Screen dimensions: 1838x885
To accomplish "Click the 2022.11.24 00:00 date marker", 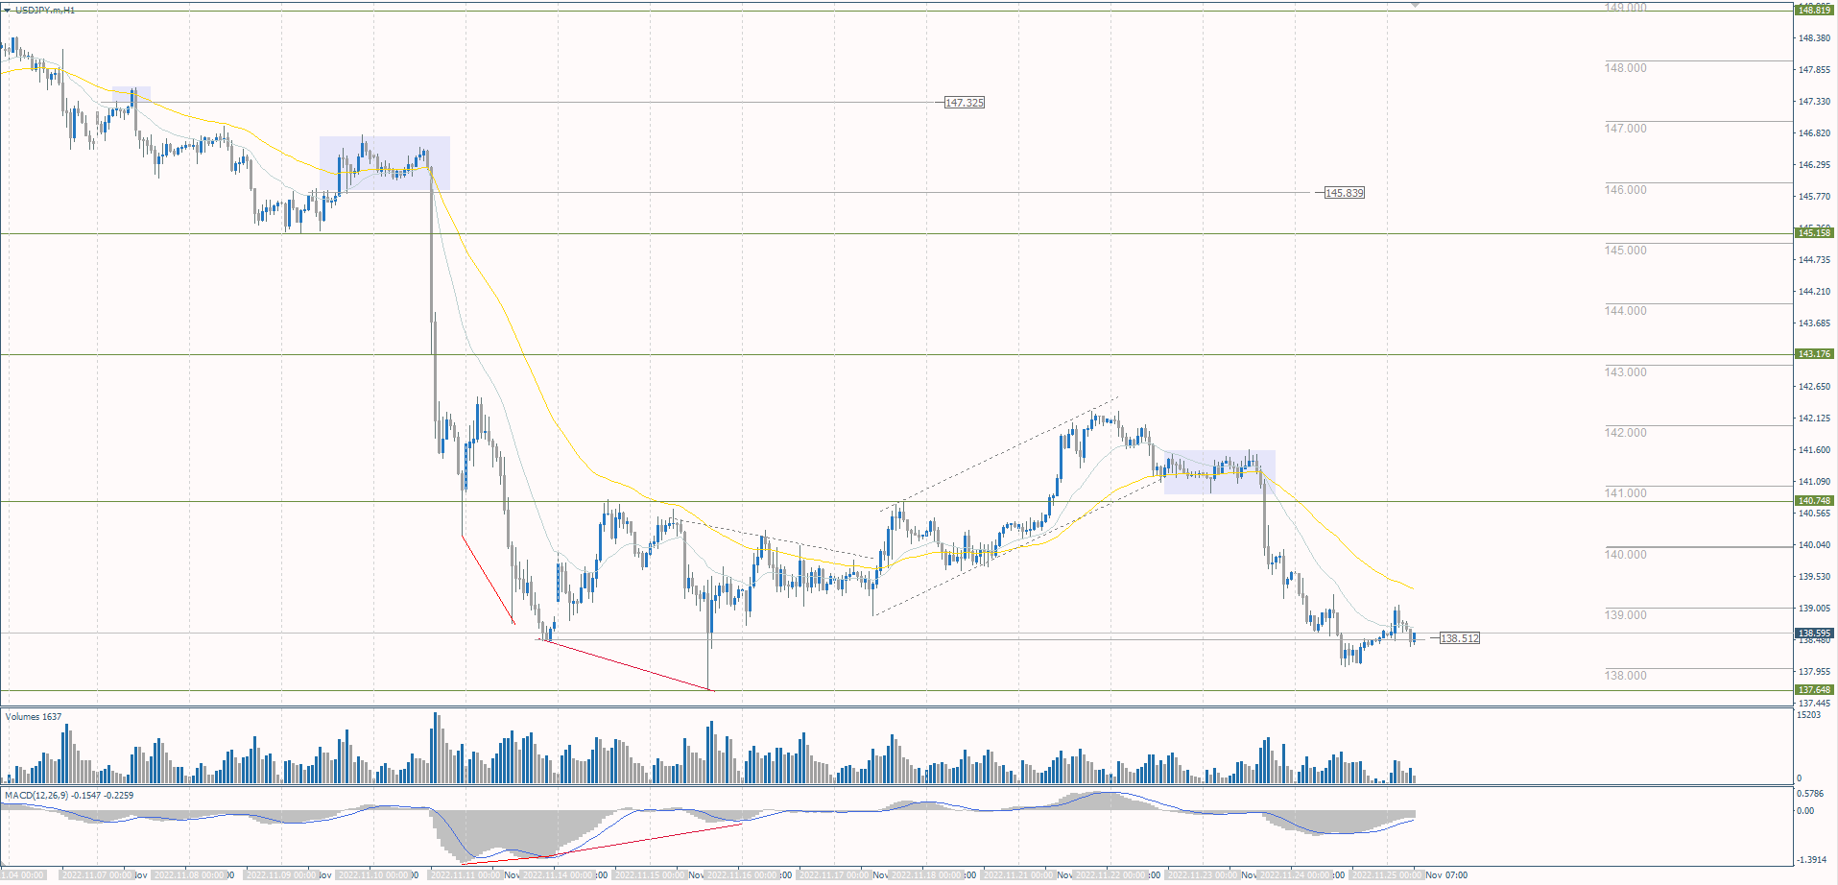I will (x=1295, y=875).
